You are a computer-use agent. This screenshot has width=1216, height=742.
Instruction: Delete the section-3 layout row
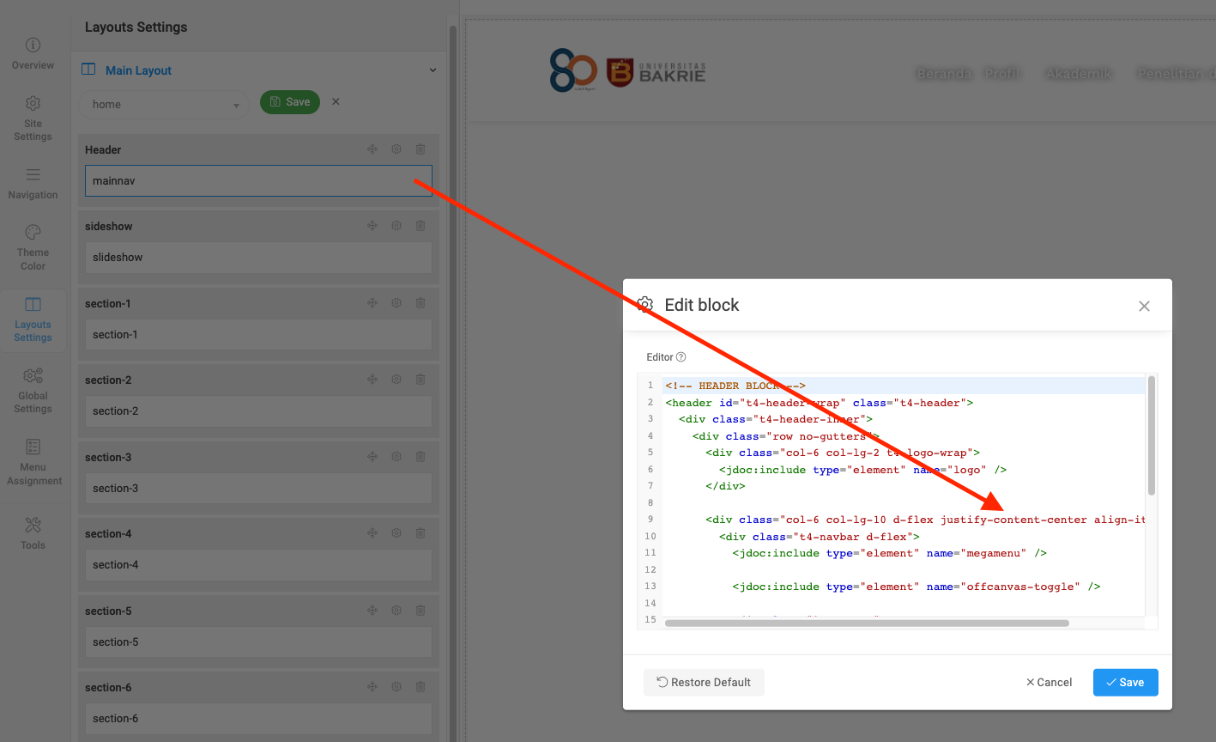(x=420, y=457)
